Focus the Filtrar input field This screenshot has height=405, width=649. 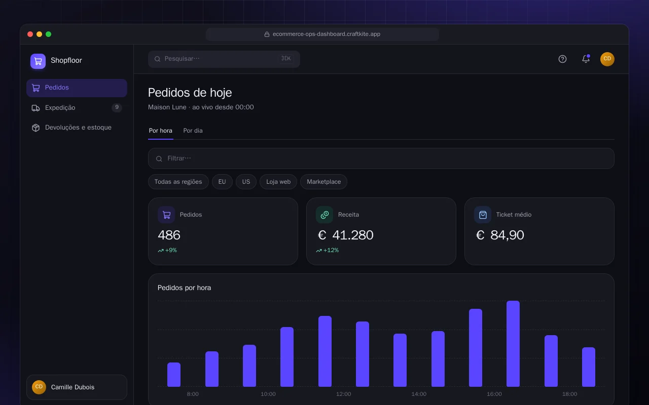tap(381, 158)
